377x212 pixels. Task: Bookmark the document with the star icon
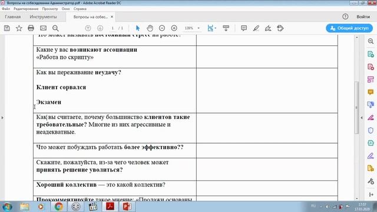click(x=19, y=28)
